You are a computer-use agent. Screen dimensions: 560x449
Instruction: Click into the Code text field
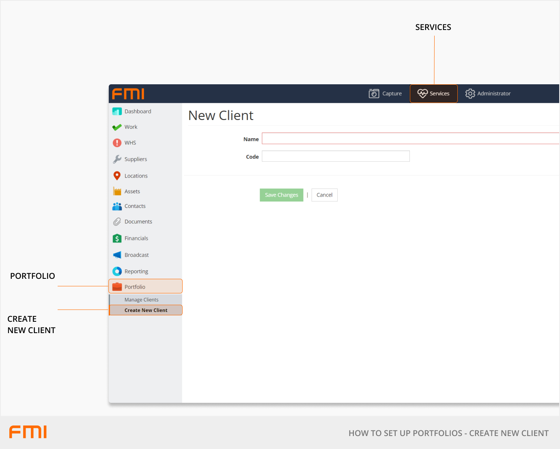[336, 156]
